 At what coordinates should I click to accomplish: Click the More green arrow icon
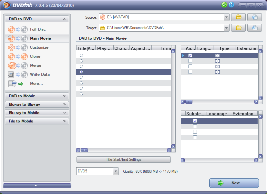click(x=21, y=84)
